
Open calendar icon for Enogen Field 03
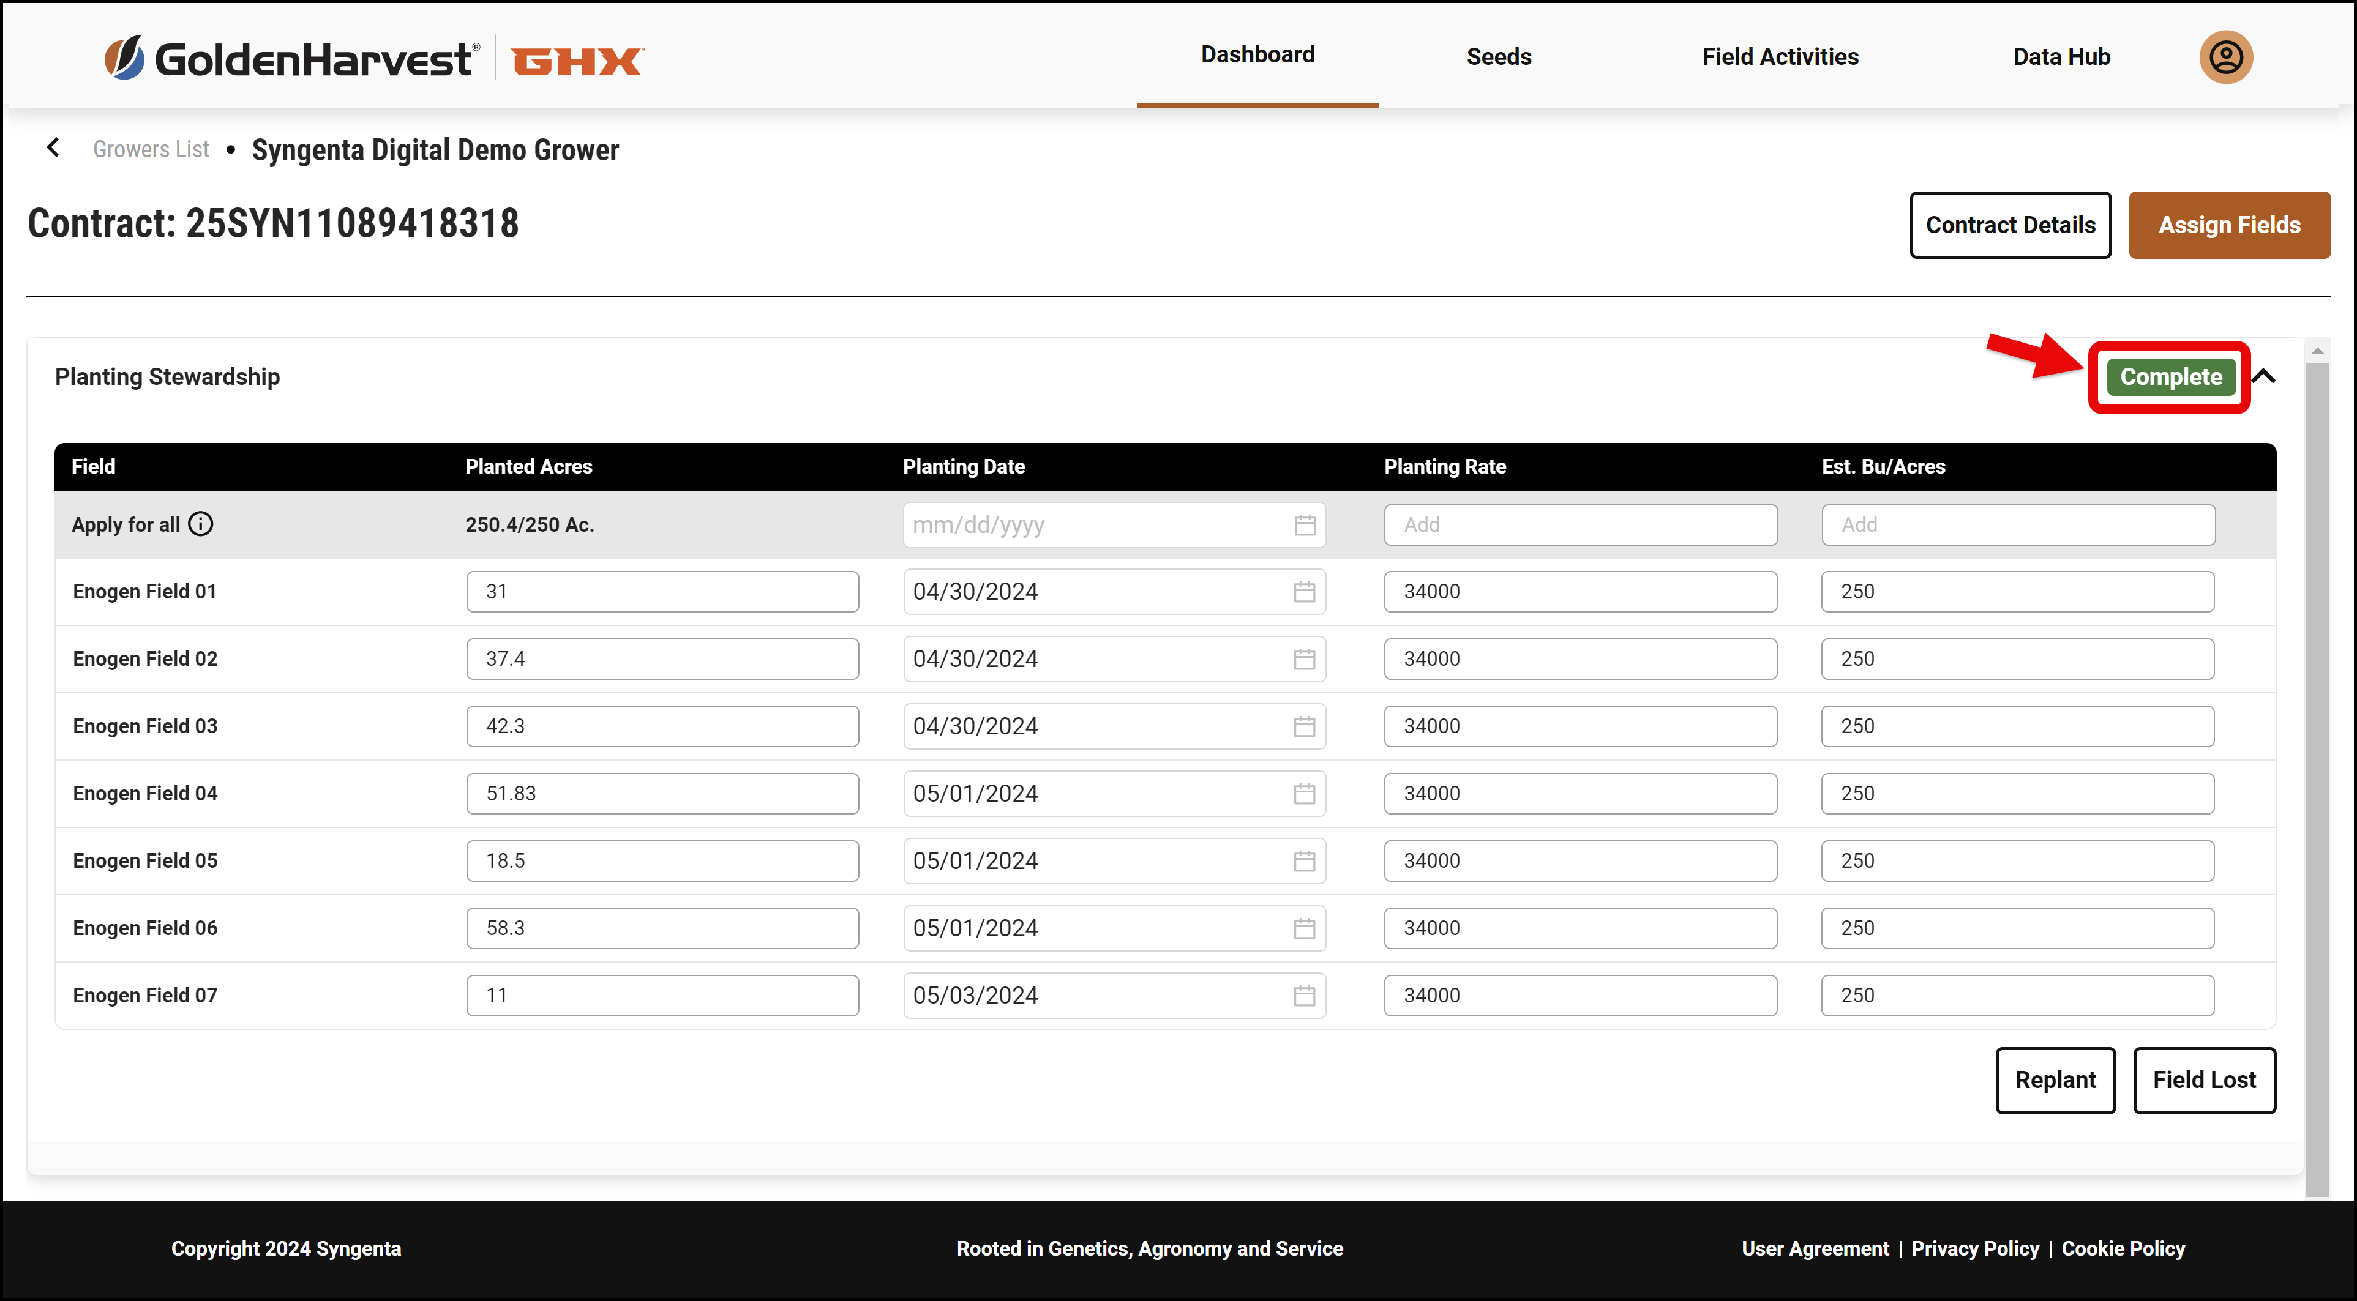(1304, 726)
